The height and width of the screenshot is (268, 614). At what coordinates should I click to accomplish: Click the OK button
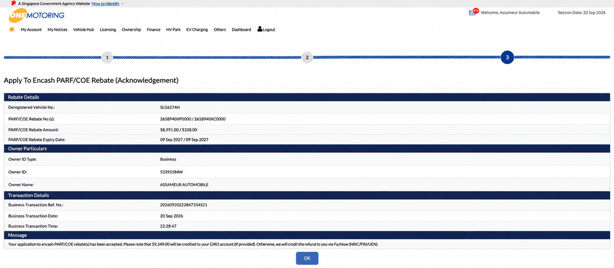click(307, 258)
